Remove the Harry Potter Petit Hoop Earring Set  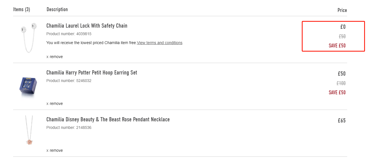[55, 103]
